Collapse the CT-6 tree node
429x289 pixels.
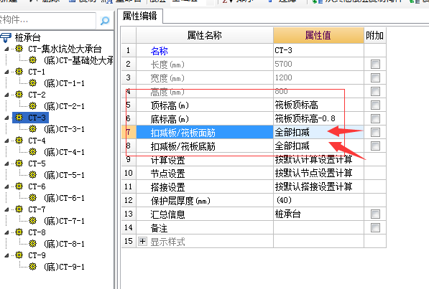pos(7,187)
